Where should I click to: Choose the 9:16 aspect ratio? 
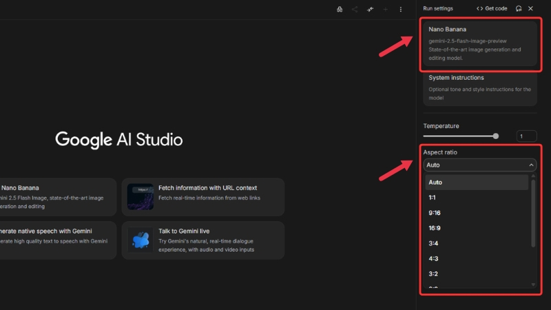[435, 213]
